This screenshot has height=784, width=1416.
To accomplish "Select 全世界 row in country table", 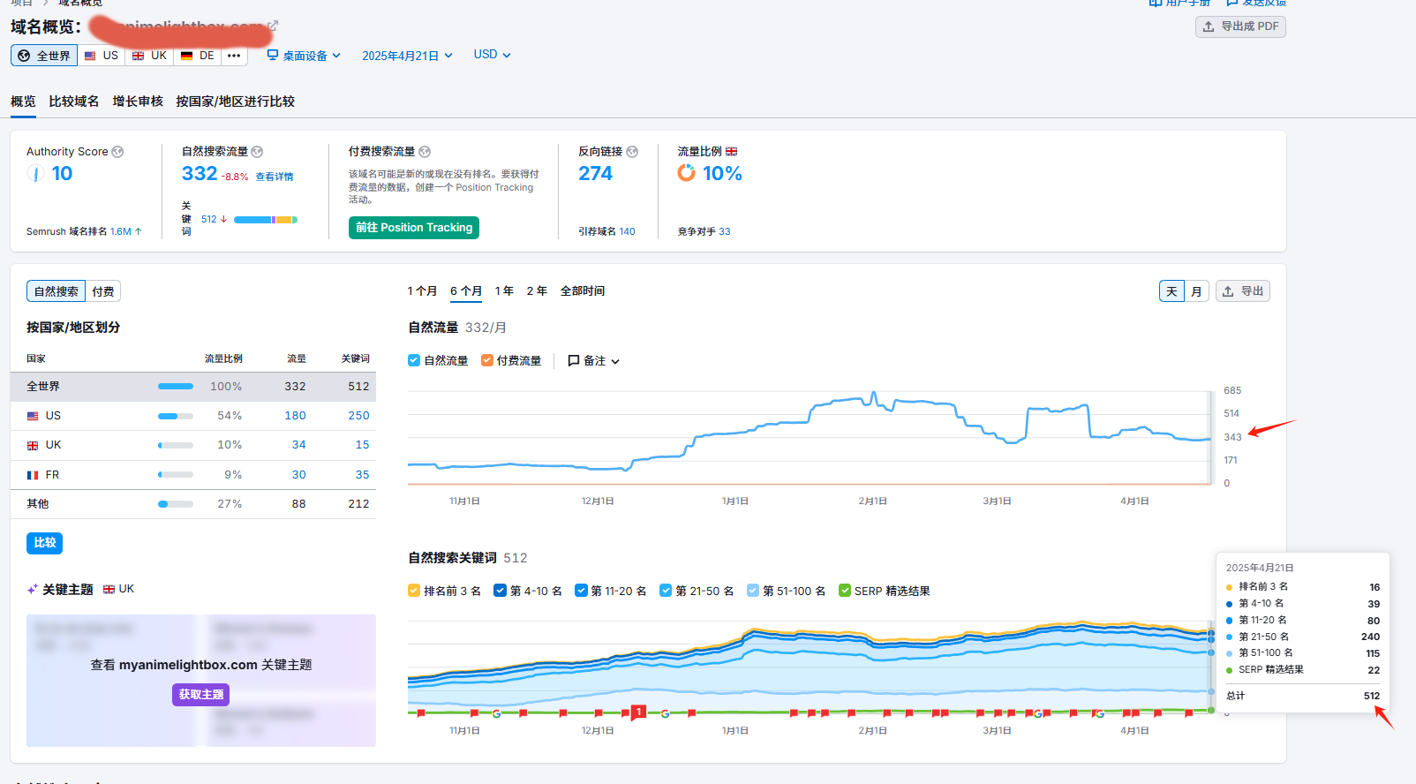I will (193, 387).
